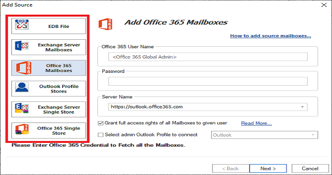Screen dimensions: 332x175
Task: Focus the Password input field
Action: tap(208, 81)
